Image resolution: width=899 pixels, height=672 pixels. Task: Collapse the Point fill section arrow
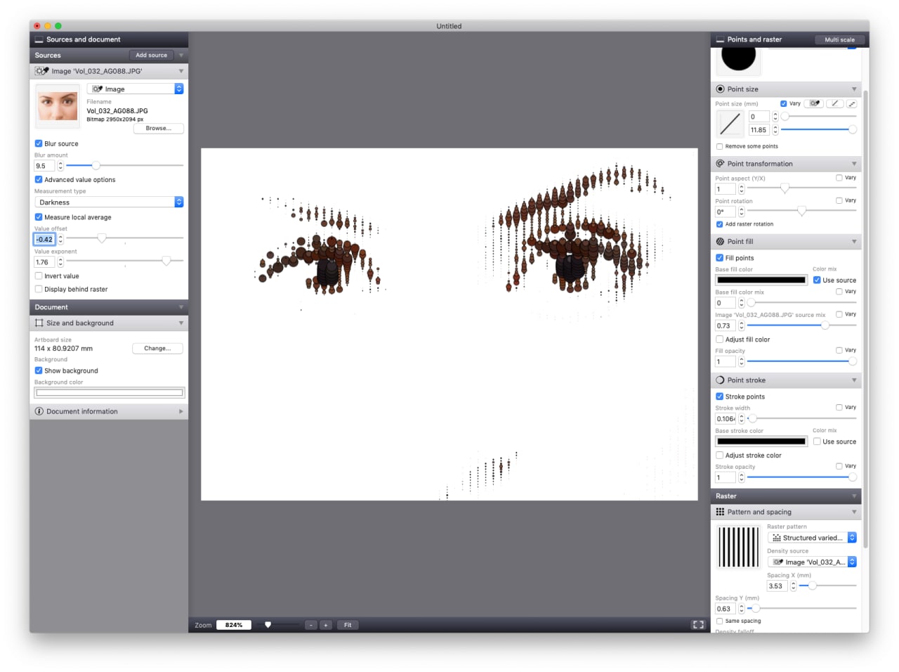[x=854, y=241]
